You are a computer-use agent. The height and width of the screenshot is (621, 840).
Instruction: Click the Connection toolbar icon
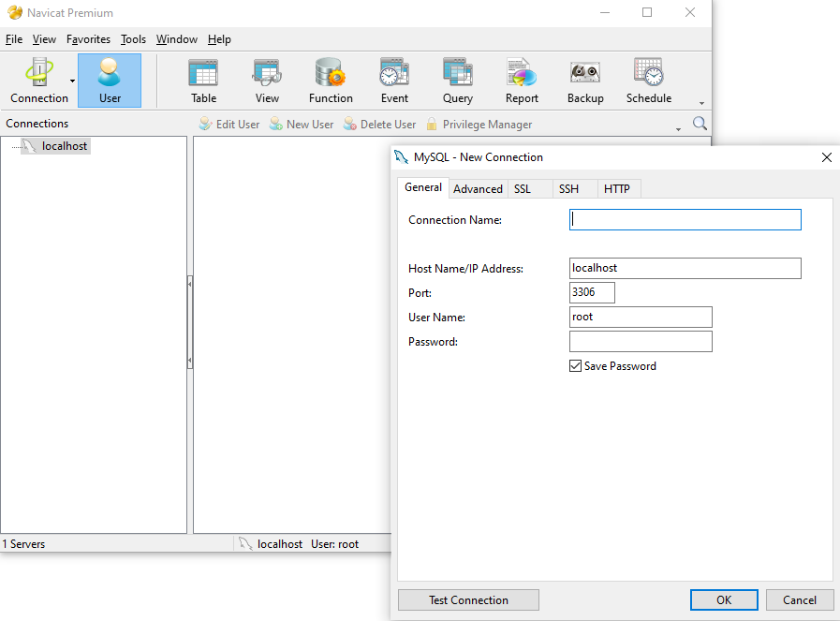[x=39, y=81]
